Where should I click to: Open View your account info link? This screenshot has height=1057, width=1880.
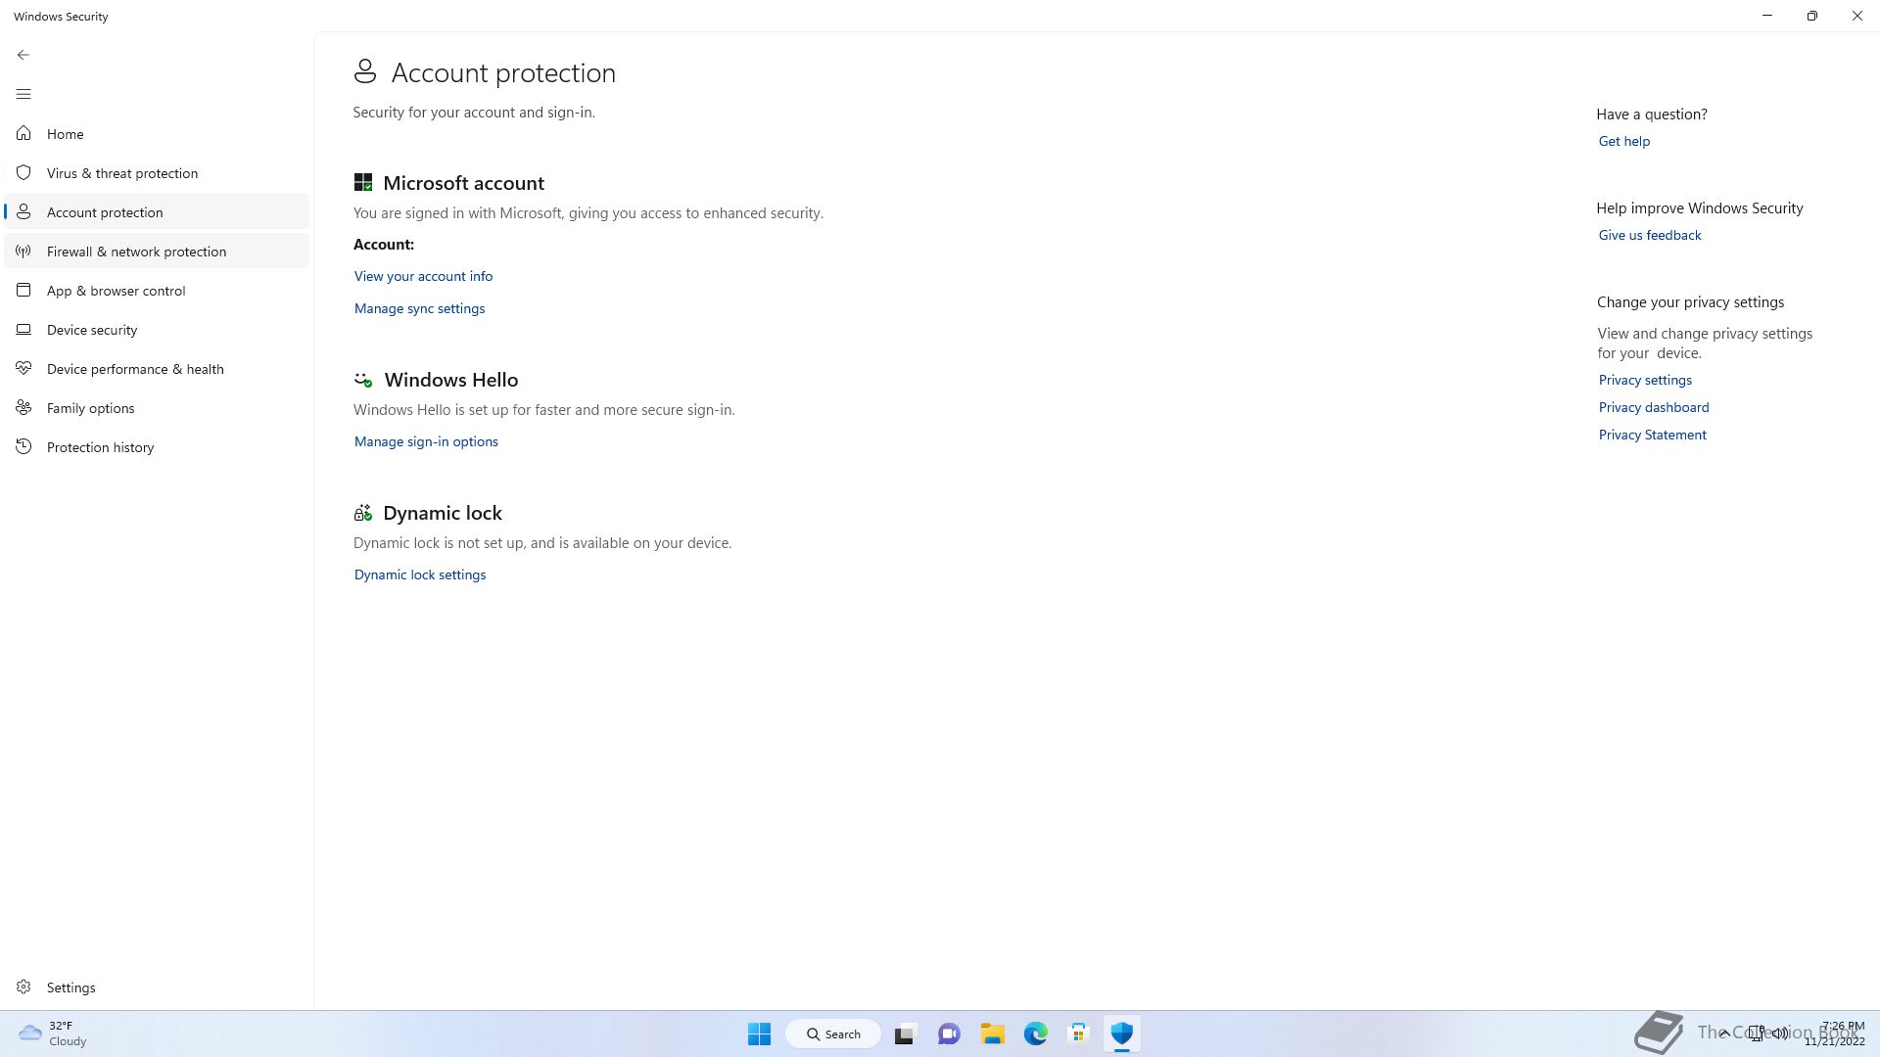click(x=423, y=276)
